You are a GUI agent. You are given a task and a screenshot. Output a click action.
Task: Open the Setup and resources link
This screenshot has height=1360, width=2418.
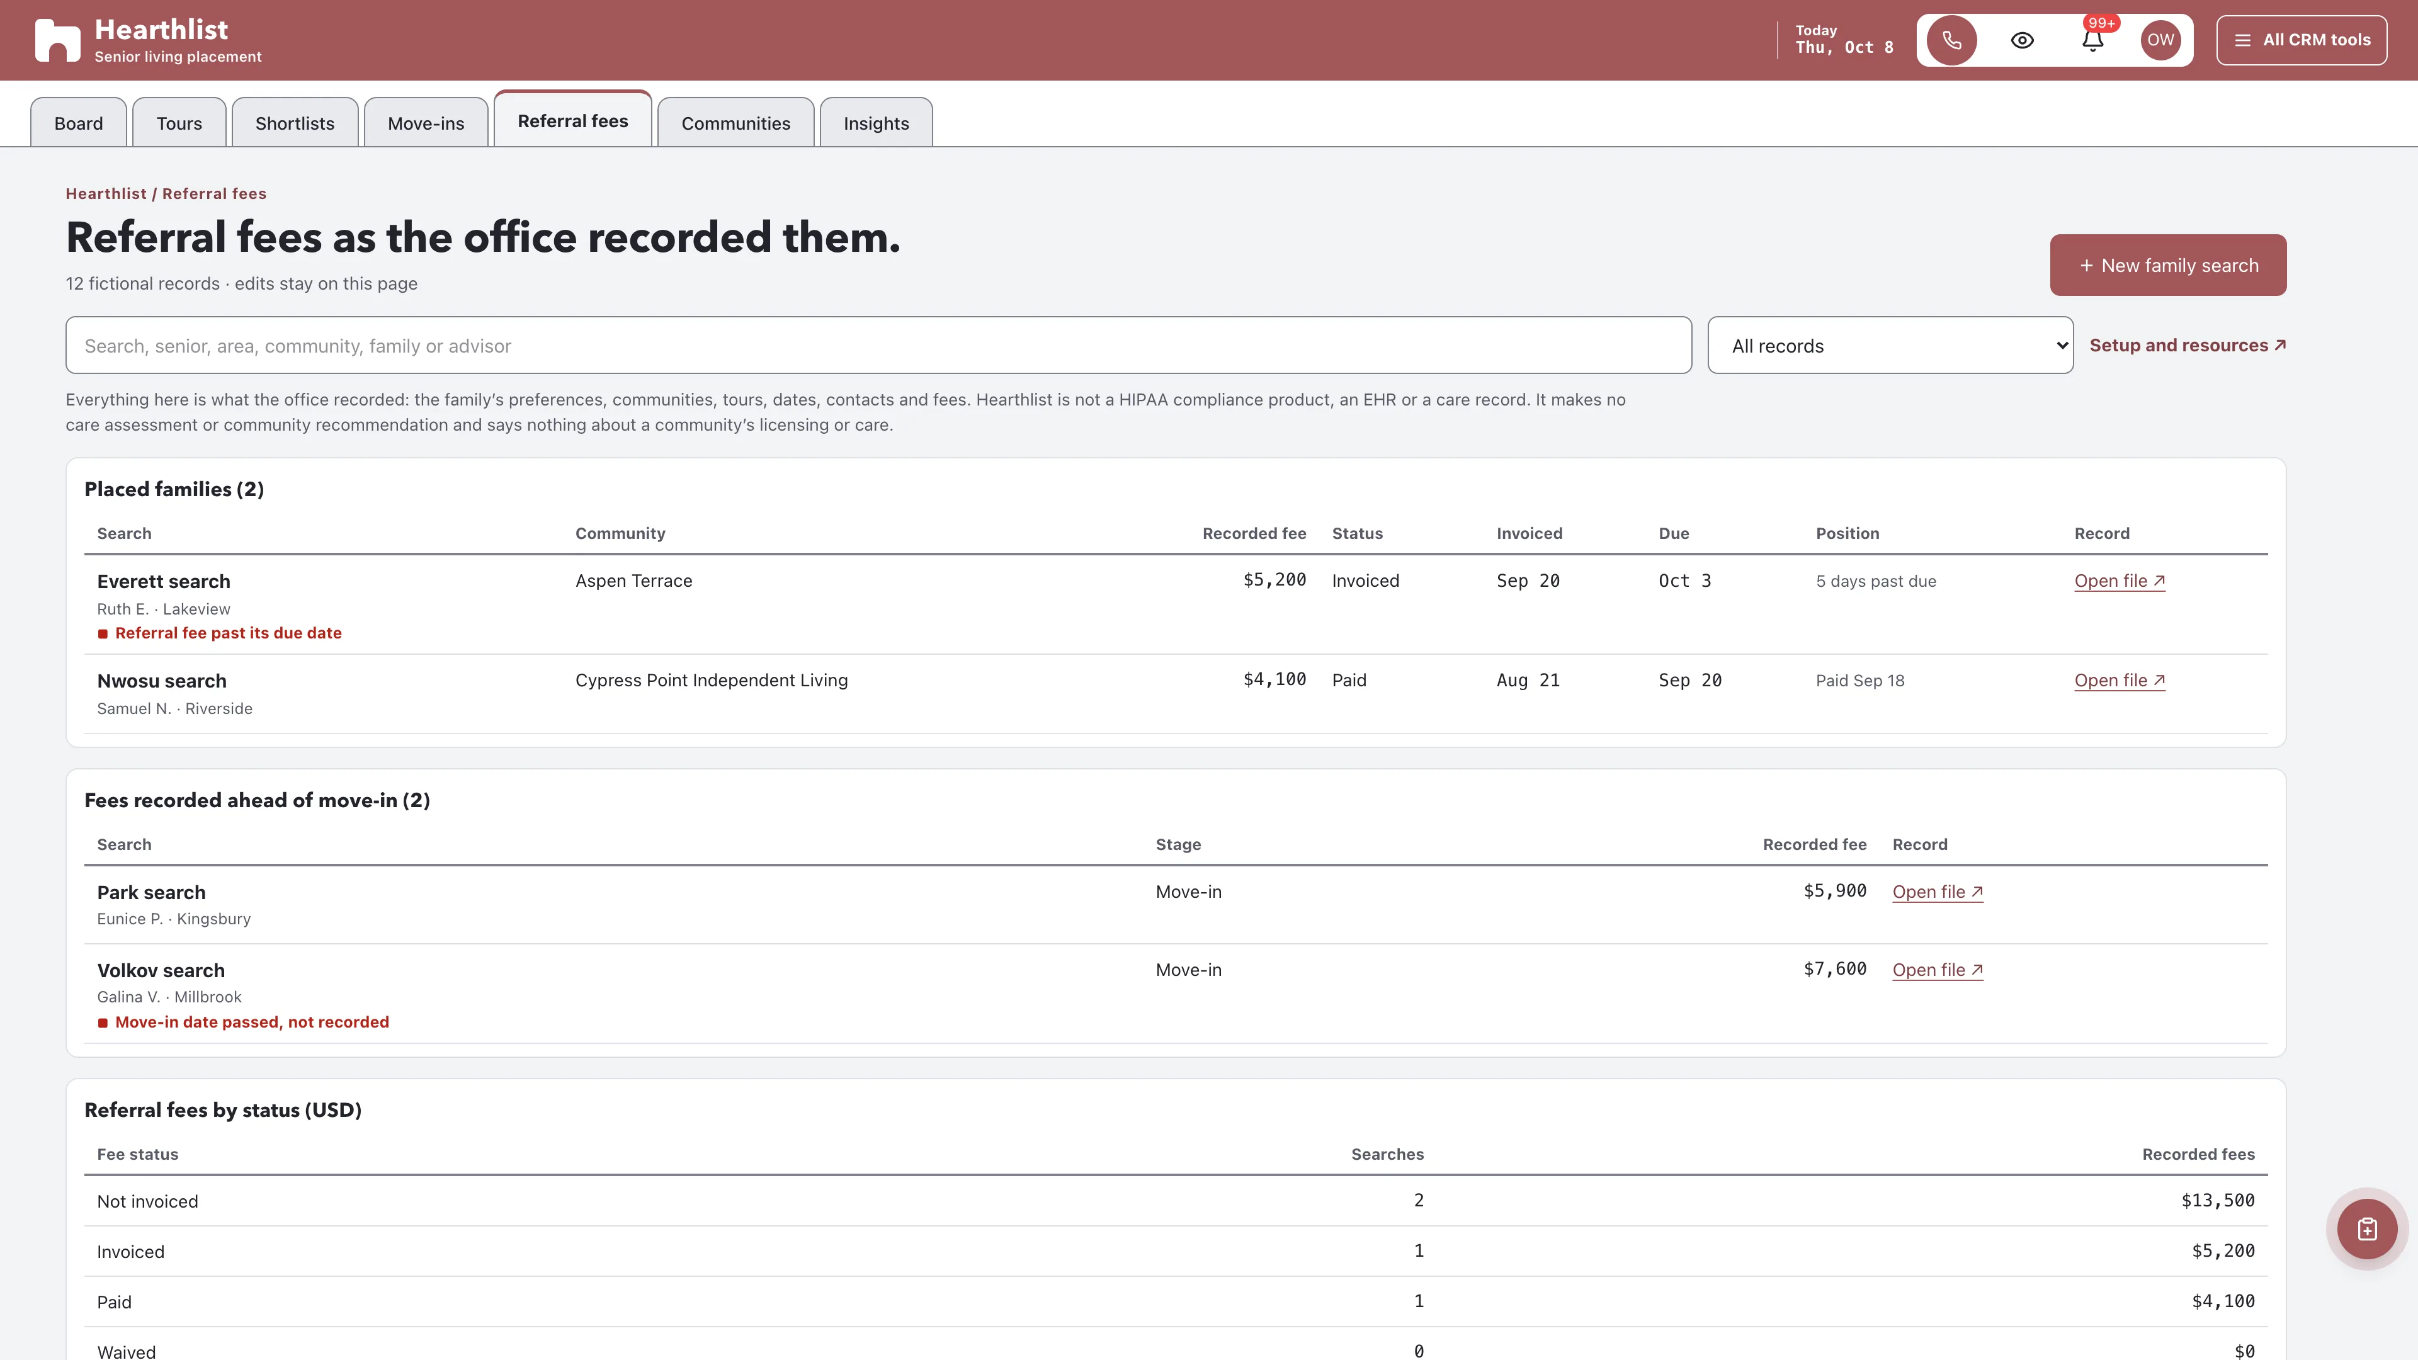2188,346
